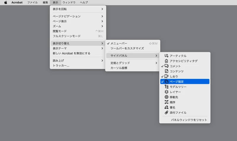The width and height of the screenshot is (237, 141).
Task: Expand the 表示テーマ submenu arrow
Action: [102, 48]
